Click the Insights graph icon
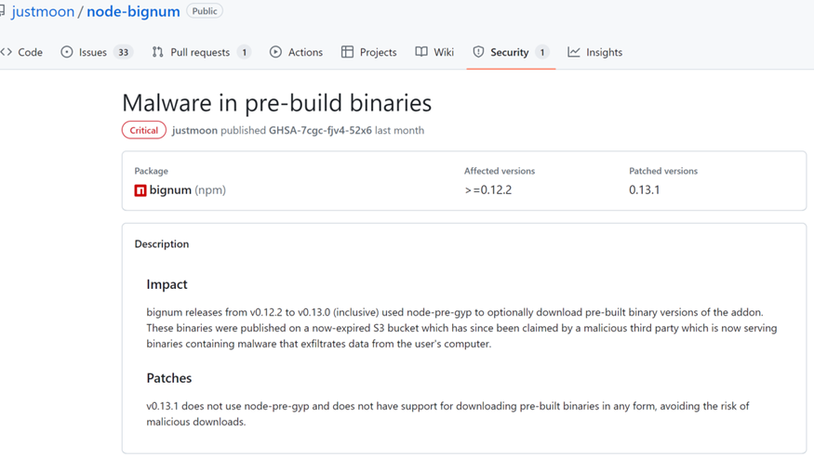814x470 pixels. pyautogui.click(x=574, y=52)
